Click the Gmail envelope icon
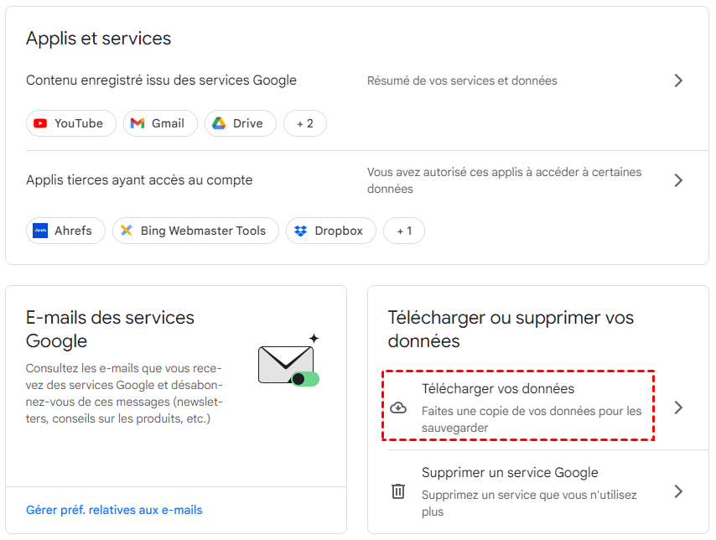Screen dimensions: 716x540 [138, 123]
